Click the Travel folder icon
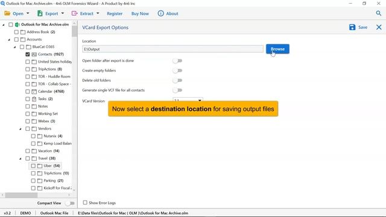The width and height of the screenshot is (386, 217). pos(34,159)
